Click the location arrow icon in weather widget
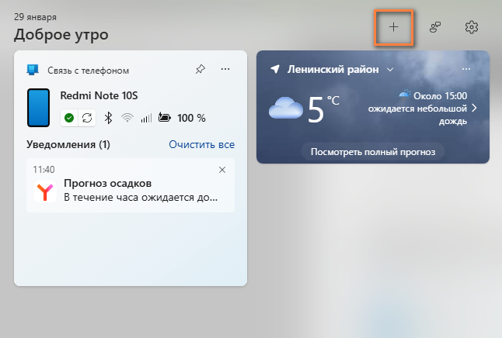Screen dimensions: 502x338 (x=275, y=69)
